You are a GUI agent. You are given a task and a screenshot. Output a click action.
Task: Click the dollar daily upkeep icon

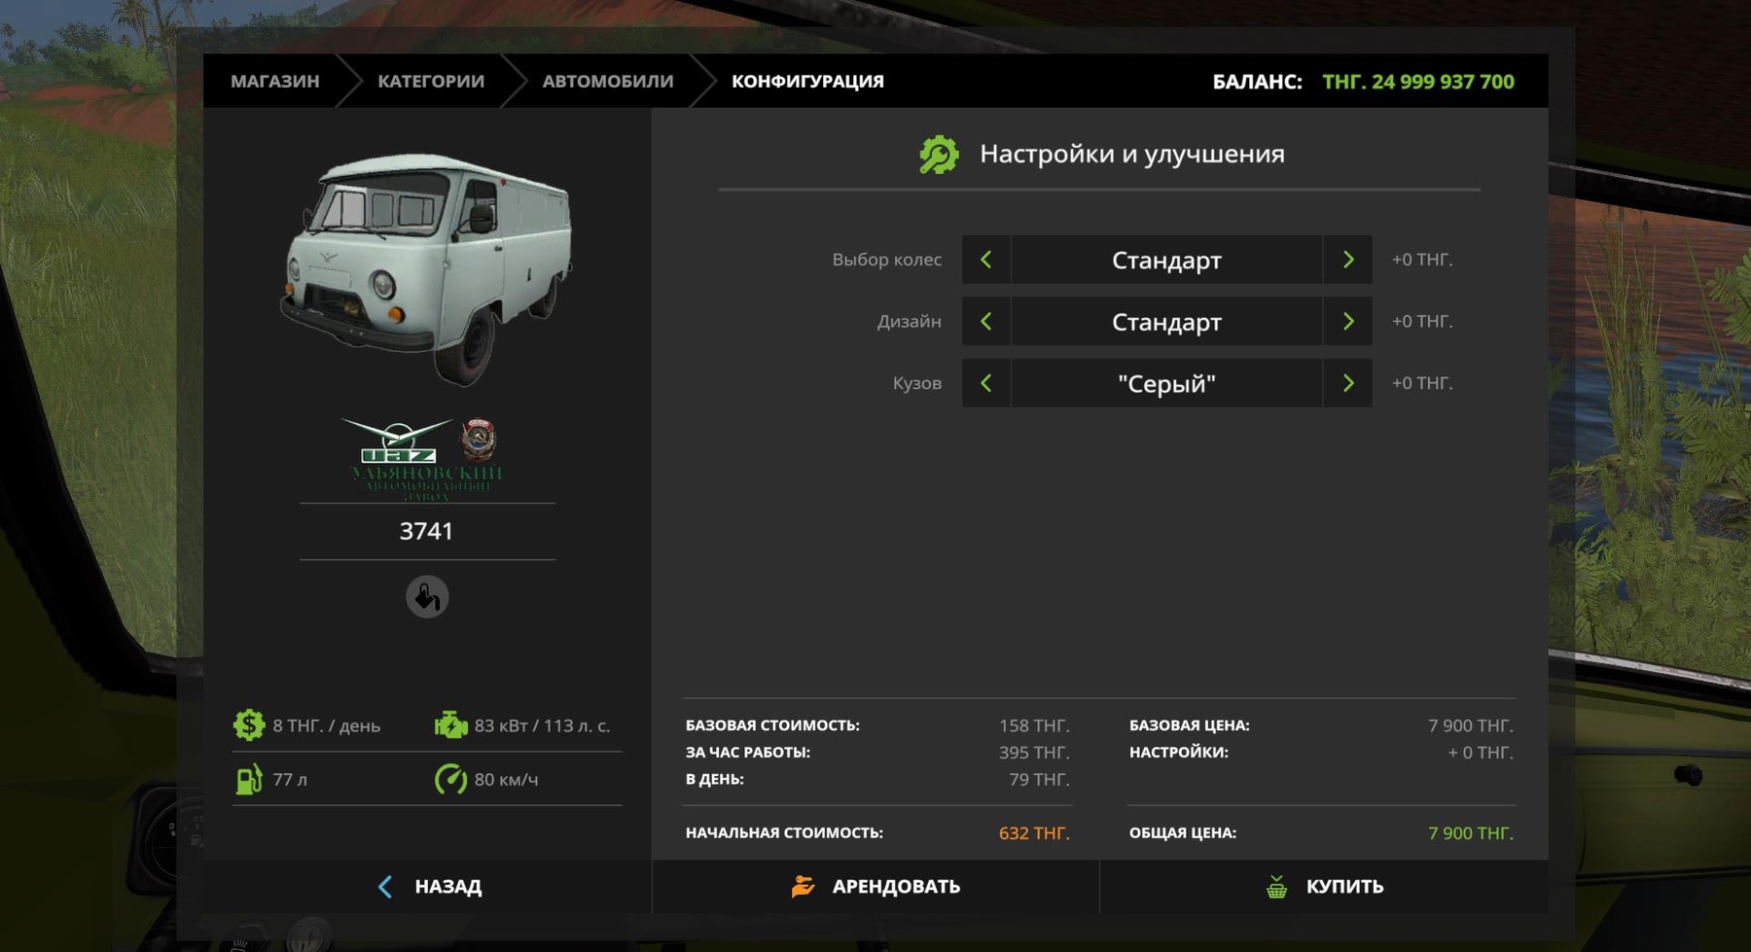[x=249, y=725]
